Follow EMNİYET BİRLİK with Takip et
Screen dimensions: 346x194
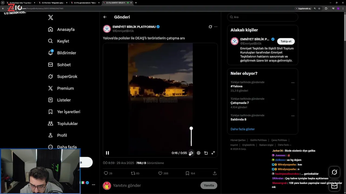pos(286,41)
